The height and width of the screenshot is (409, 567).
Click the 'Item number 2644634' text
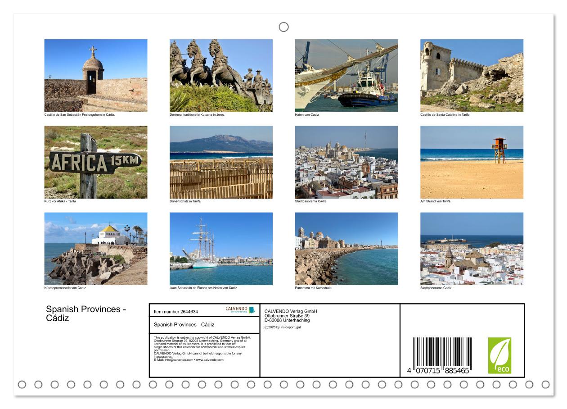pyautogui.click(x=176, y=312)
